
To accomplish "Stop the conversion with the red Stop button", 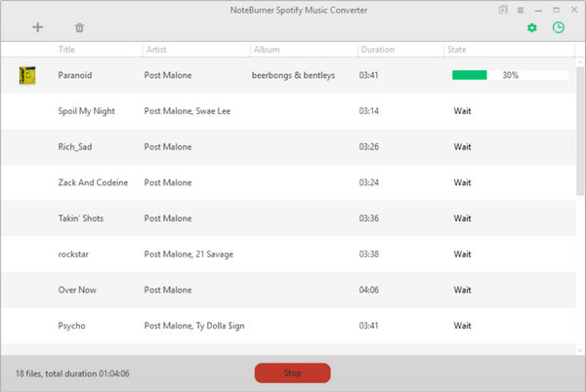I will pyautogui.click(x=293, y=372).
